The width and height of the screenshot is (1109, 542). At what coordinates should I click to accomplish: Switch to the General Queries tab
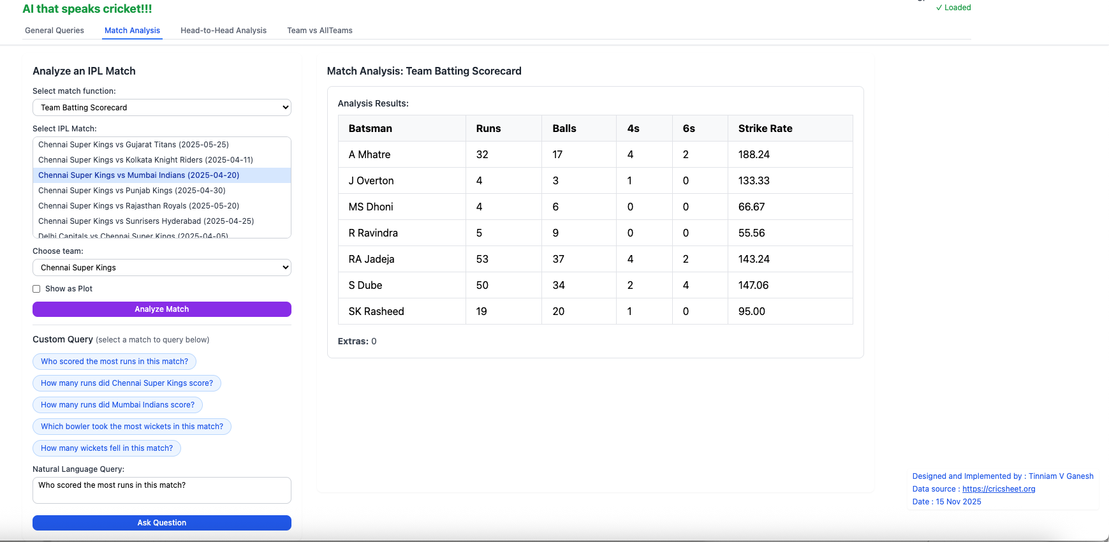[54, 31]
